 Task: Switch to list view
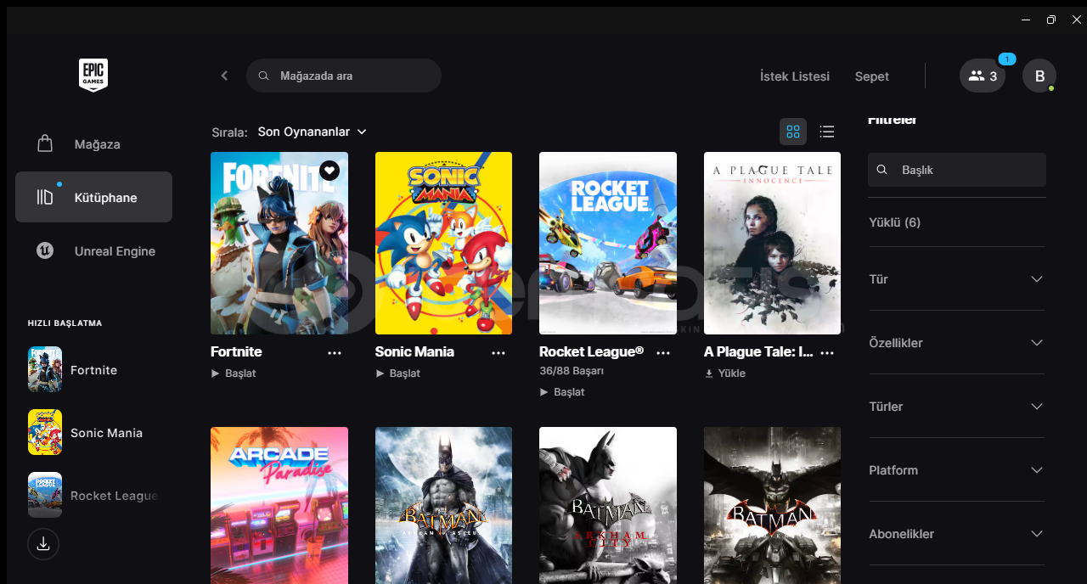coord(826,132)
